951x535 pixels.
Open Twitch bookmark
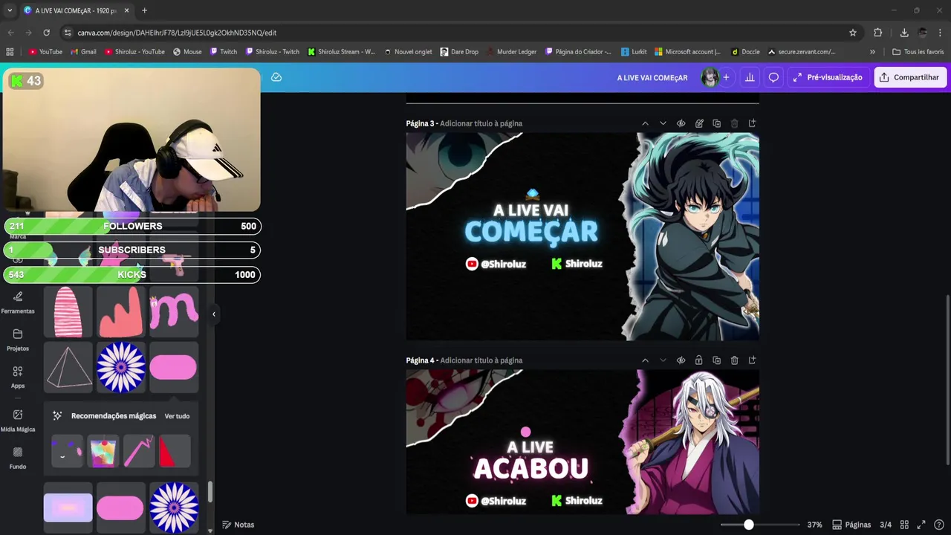coord(224,52)
